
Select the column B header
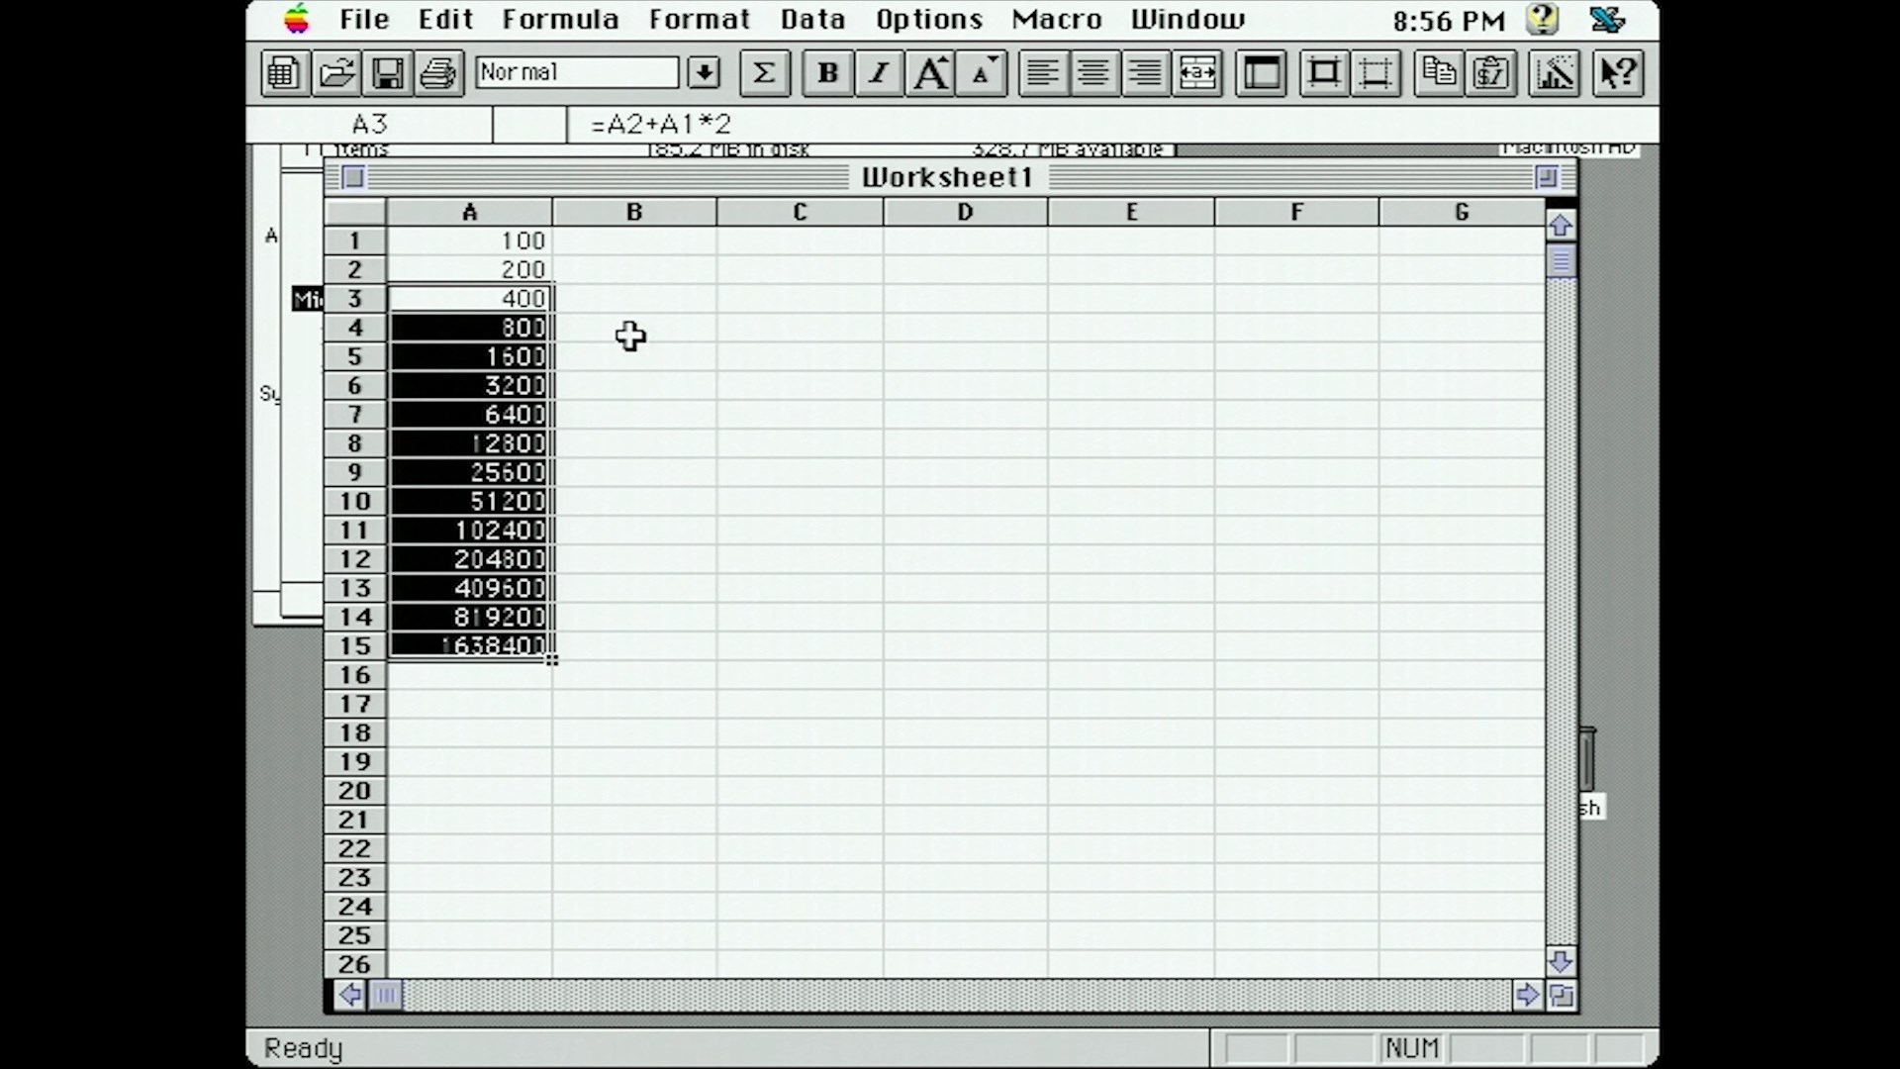click(x=634, y=212)
